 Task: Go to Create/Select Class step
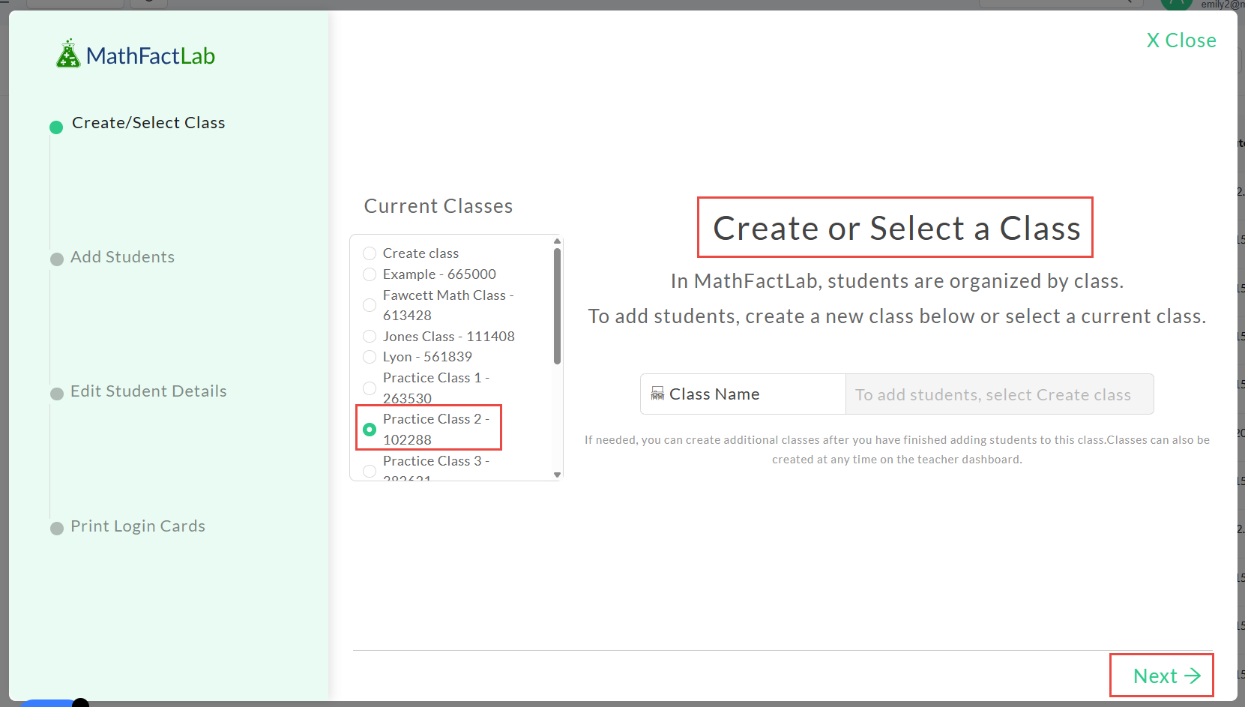pos(148,123)
